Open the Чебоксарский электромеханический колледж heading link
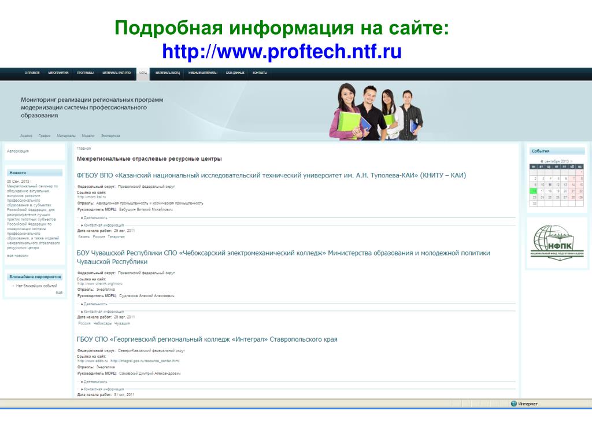592x444 pixels. coord(283,257)
